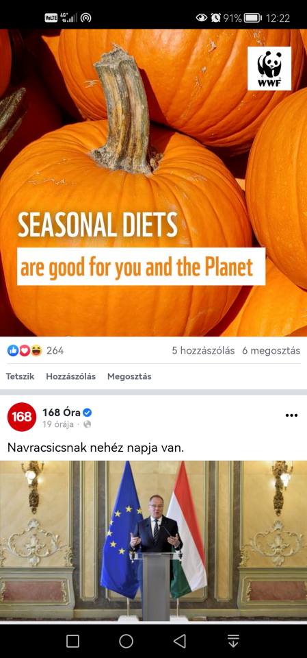Viewport: 307px width, 658px height.
Task: Tap the WWF panda logo
Action: (269, 69)
